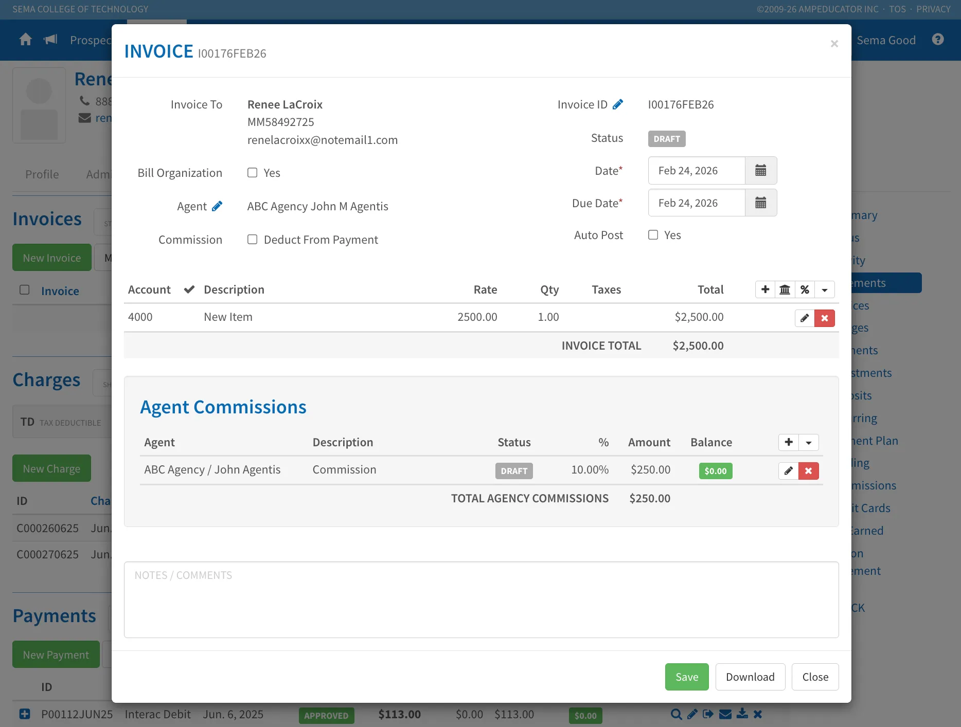This screenshot has width=961, height=727.
Task: Expand payment P00112JUN25 row plus
Action: (25, 714)
